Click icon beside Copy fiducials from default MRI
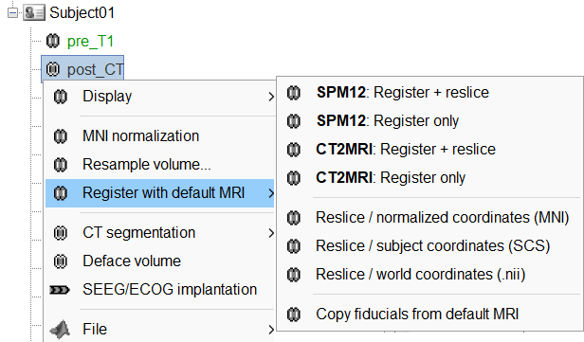584x342 pixels. point(294,315)
